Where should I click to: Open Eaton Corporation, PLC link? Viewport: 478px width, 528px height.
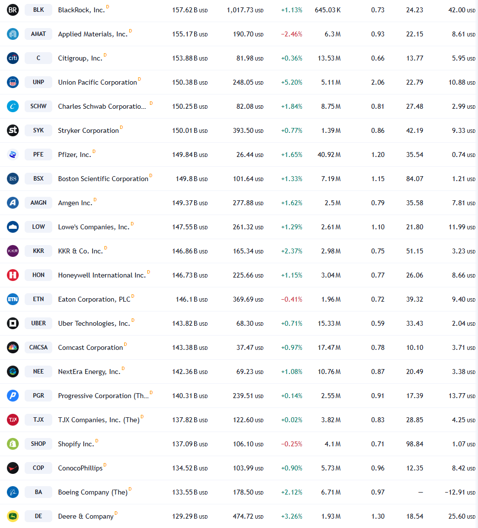(94, 299)
